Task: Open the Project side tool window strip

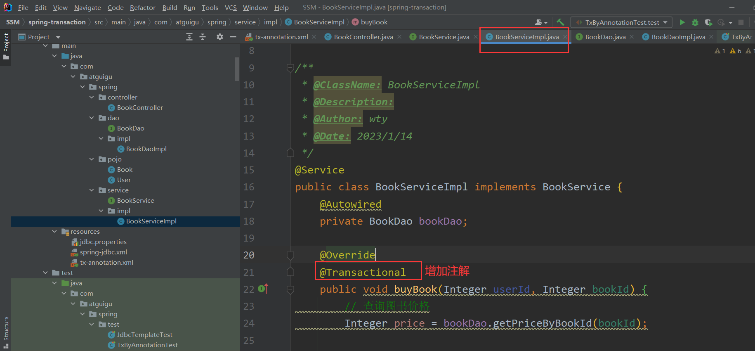Action: pos(6,46)
